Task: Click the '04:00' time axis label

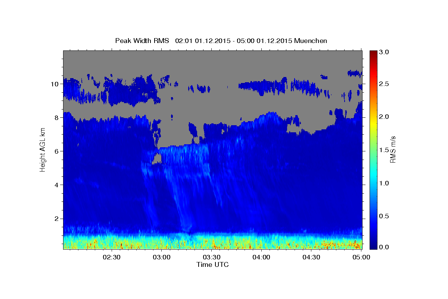Action: point(261,257)
